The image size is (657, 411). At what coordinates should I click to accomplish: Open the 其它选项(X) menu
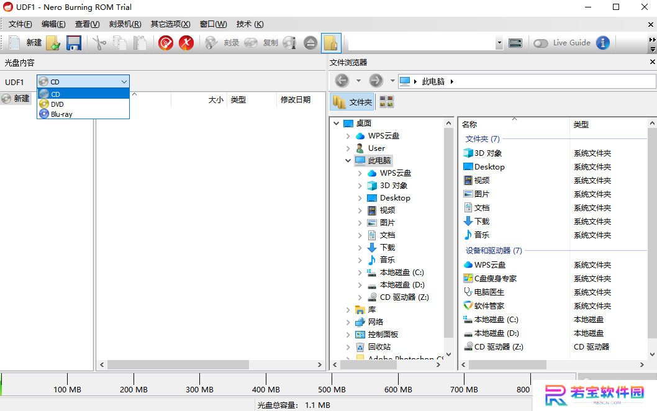(171, 24)
